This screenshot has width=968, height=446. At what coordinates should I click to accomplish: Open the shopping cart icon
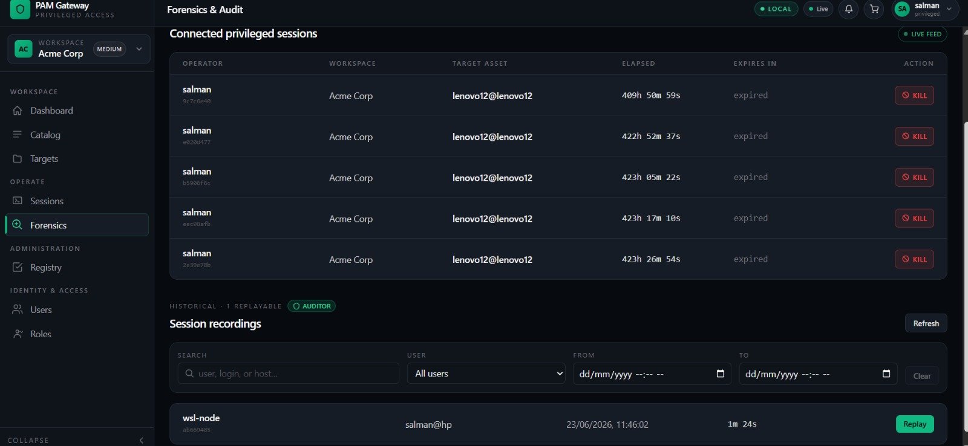click(x=874, y=9)
